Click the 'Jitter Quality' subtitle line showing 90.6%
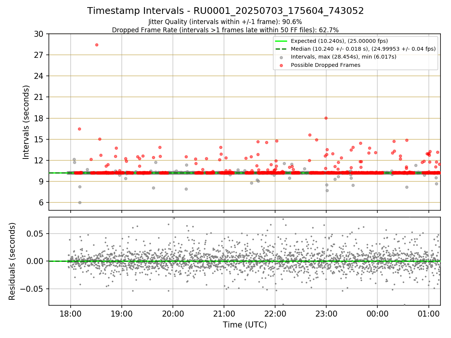451x338 pixels. 225,22
